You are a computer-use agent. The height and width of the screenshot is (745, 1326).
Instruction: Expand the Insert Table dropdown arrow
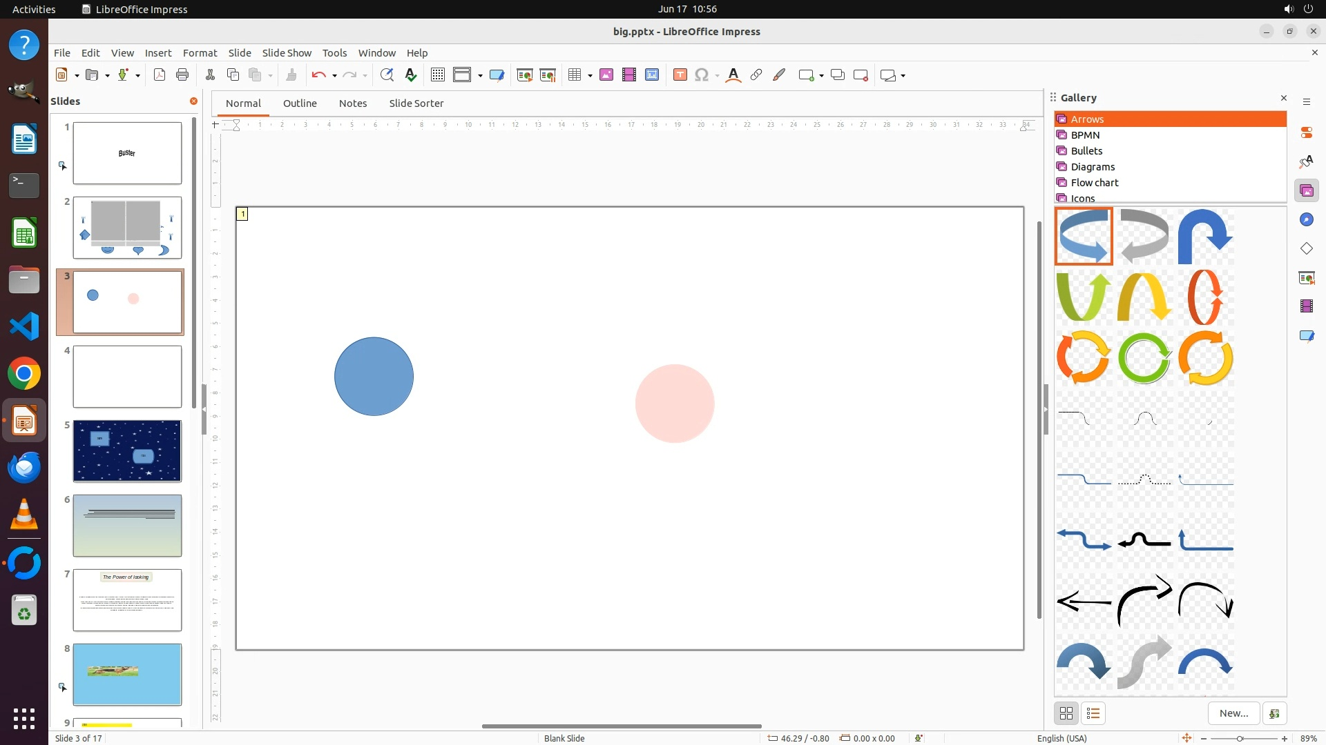point(590,76)
